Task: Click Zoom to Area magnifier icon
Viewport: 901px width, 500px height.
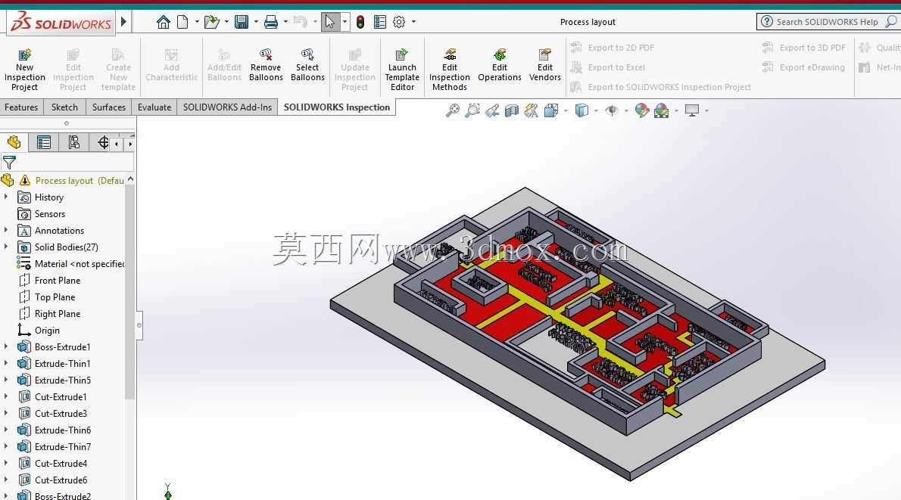Action: pyautogui.click(x=472, y=110)
